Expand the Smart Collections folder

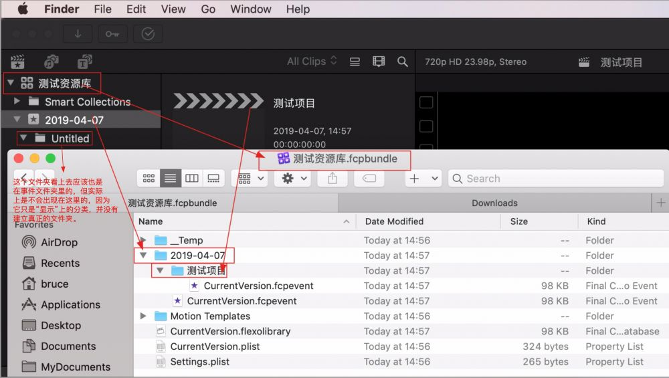pos(17,101)
